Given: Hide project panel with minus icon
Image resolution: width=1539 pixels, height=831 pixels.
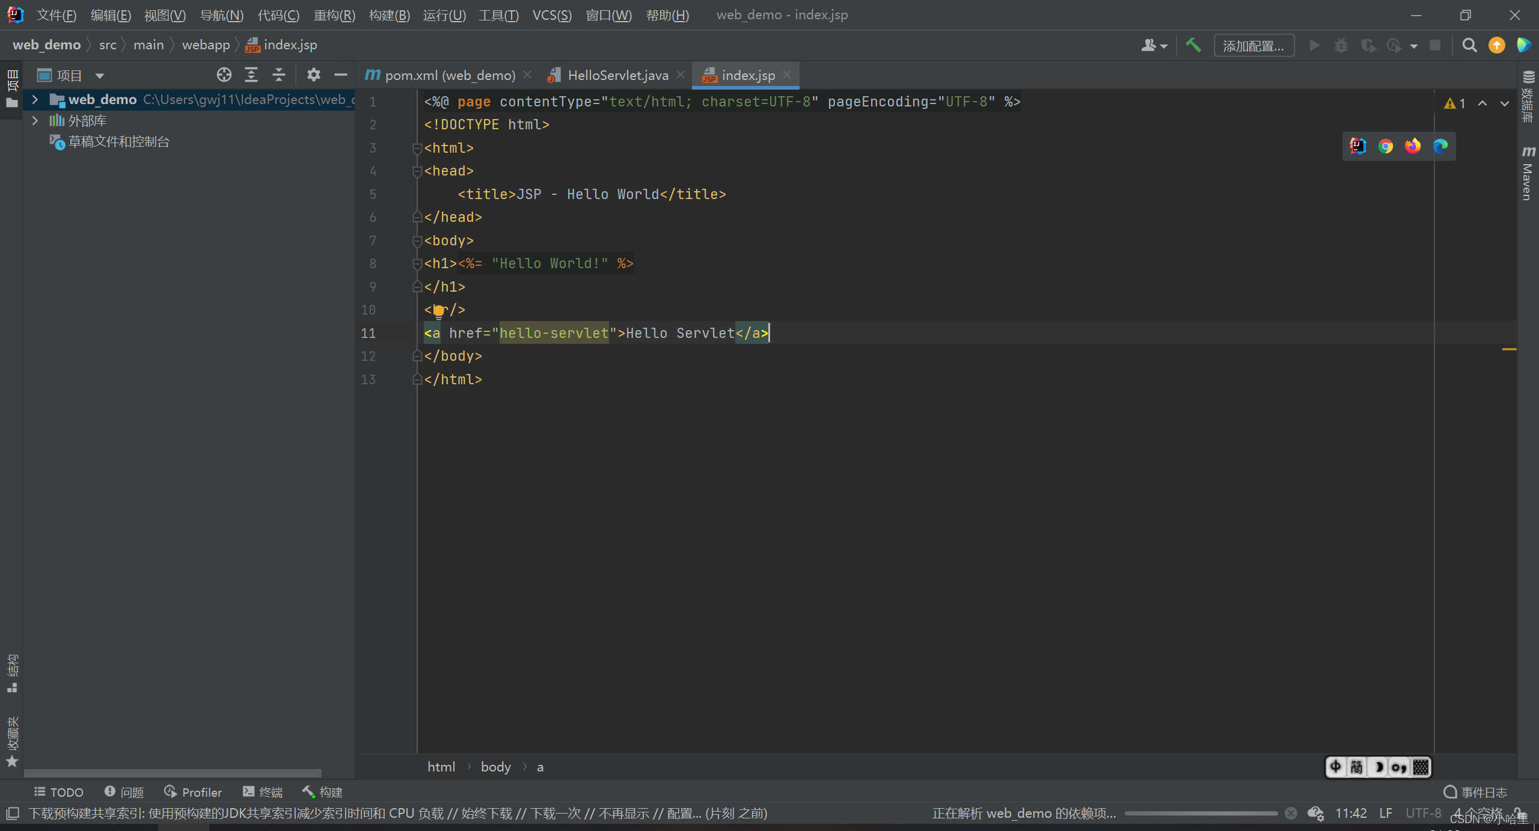Looking at the screenshot, I should point(341,75).
